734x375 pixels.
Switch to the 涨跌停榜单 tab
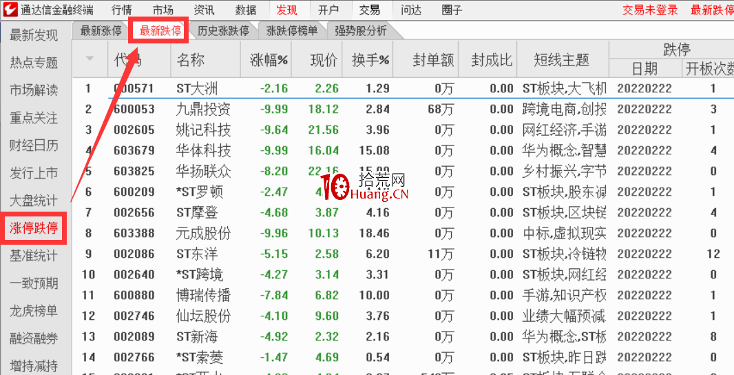click(292, 32)
